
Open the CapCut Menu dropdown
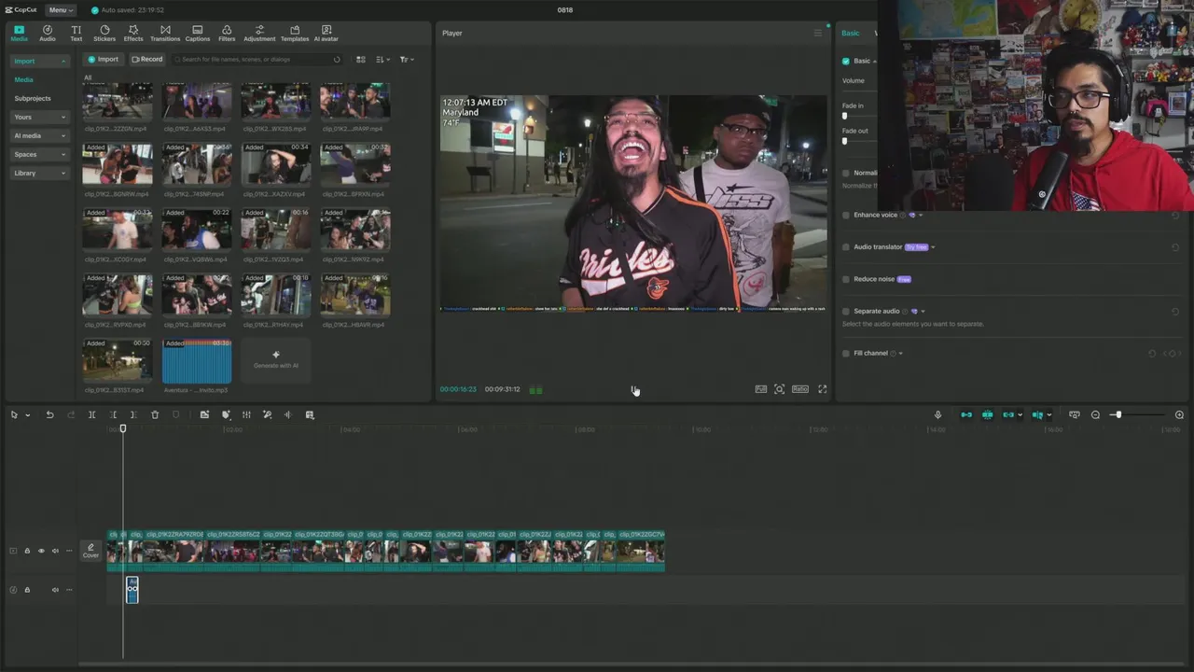tap(62, 9)
